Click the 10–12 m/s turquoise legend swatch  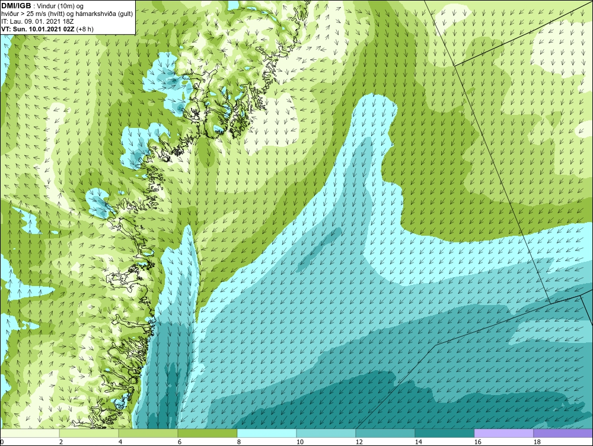326,433
